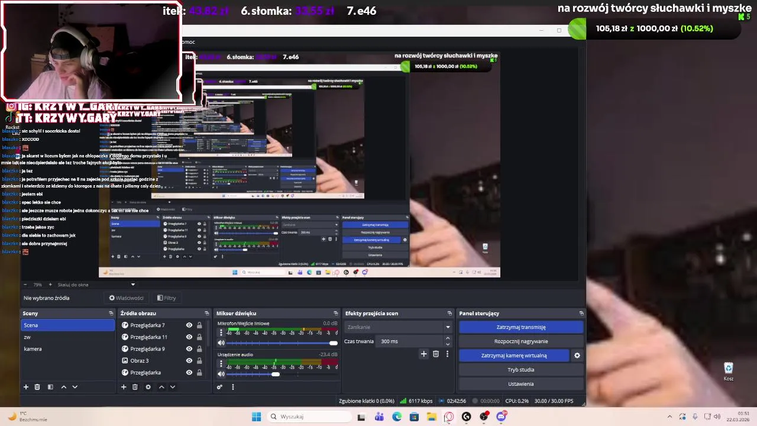Switch to the kamera scene
This screenshot has height=426, width=757.
click(67, 349)
